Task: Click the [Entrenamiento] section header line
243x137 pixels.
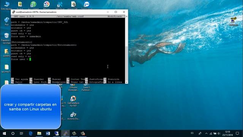Action: coord(22,42)
